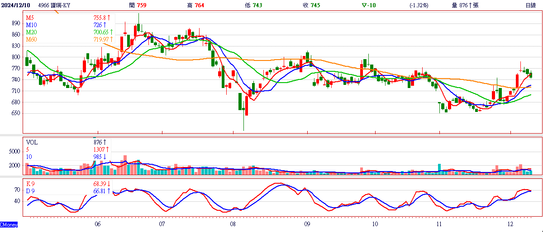Click the CMoney logo at bottom left
This screenshot has height=232, width=543.
click(x=9, y=224)
